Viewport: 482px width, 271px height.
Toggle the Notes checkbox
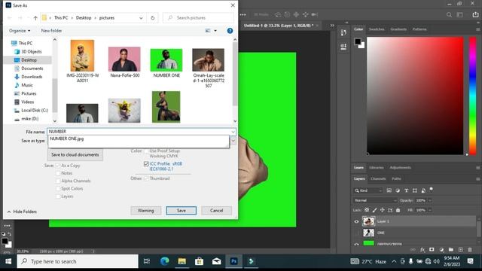pos(58,173)
